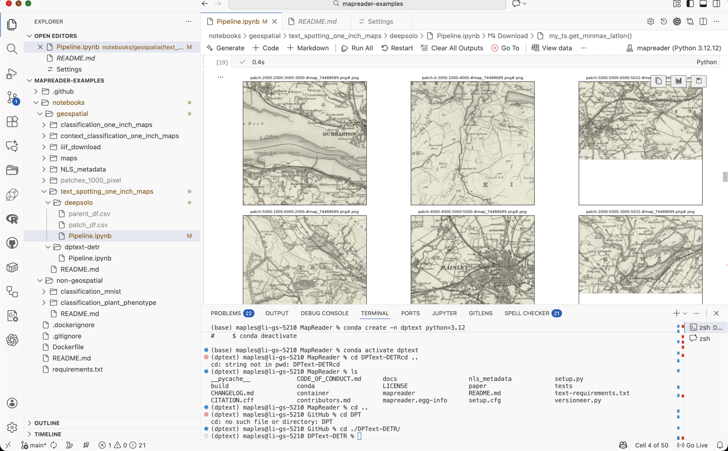Viewport: 728px width, 451px height.
Task: Click the notifications bell in status bar
Action: click(x=720, y=445)
